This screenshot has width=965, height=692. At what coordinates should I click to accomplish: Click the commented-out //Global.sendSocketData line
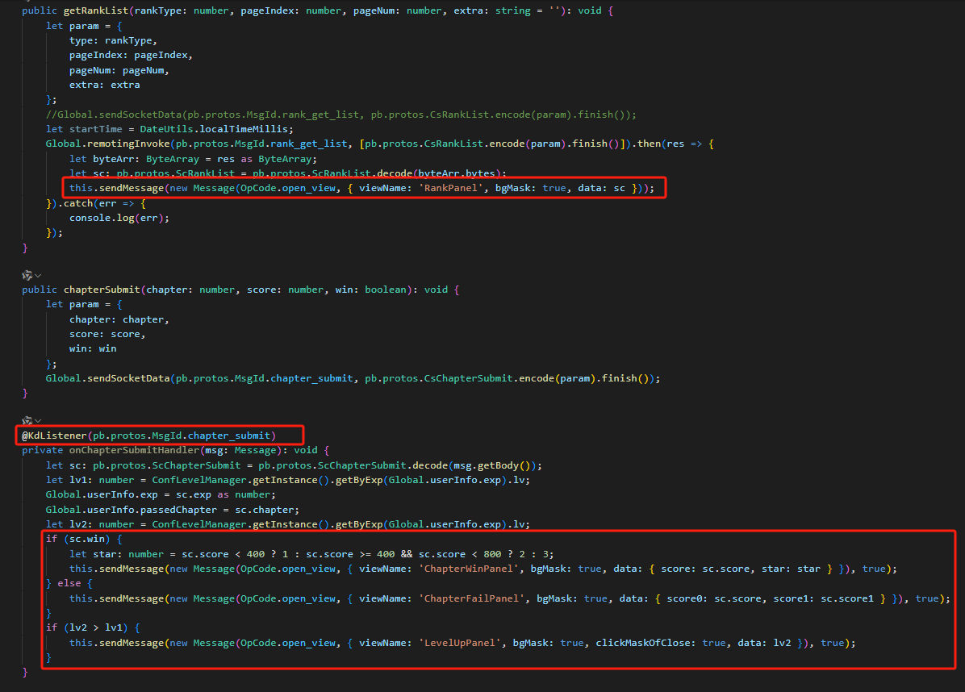341,115
